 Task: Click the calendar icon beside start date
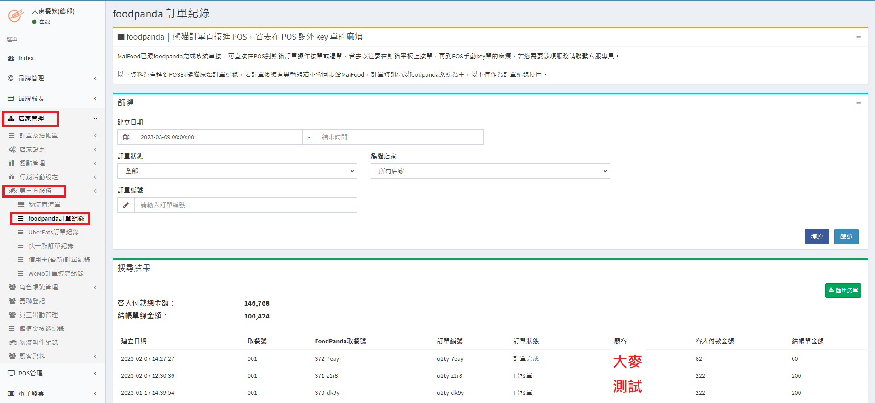click(x=126, y=137)
